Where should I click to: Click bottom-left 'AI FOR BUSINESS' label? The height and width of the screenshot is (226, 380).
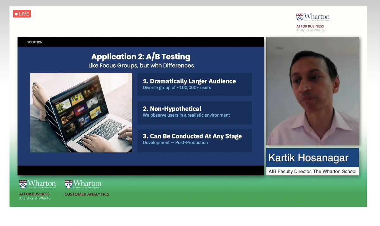[34, 194]
